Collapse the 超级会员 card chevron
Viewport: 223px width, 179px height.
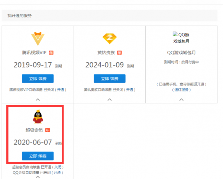[38, 177]
